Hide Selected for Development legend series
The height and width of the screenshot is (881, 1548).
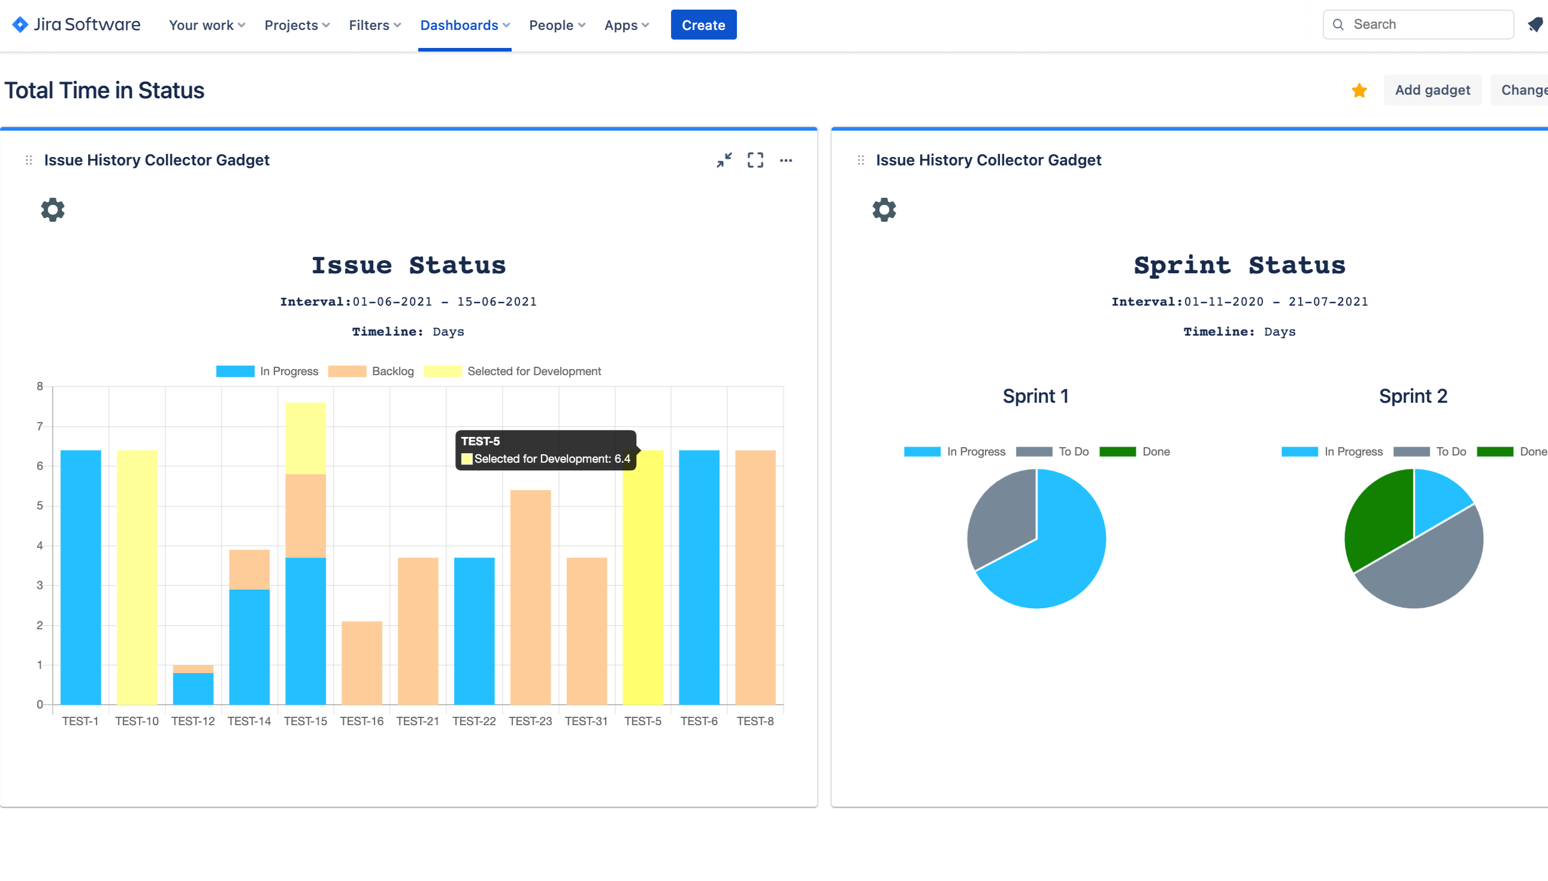512,371
